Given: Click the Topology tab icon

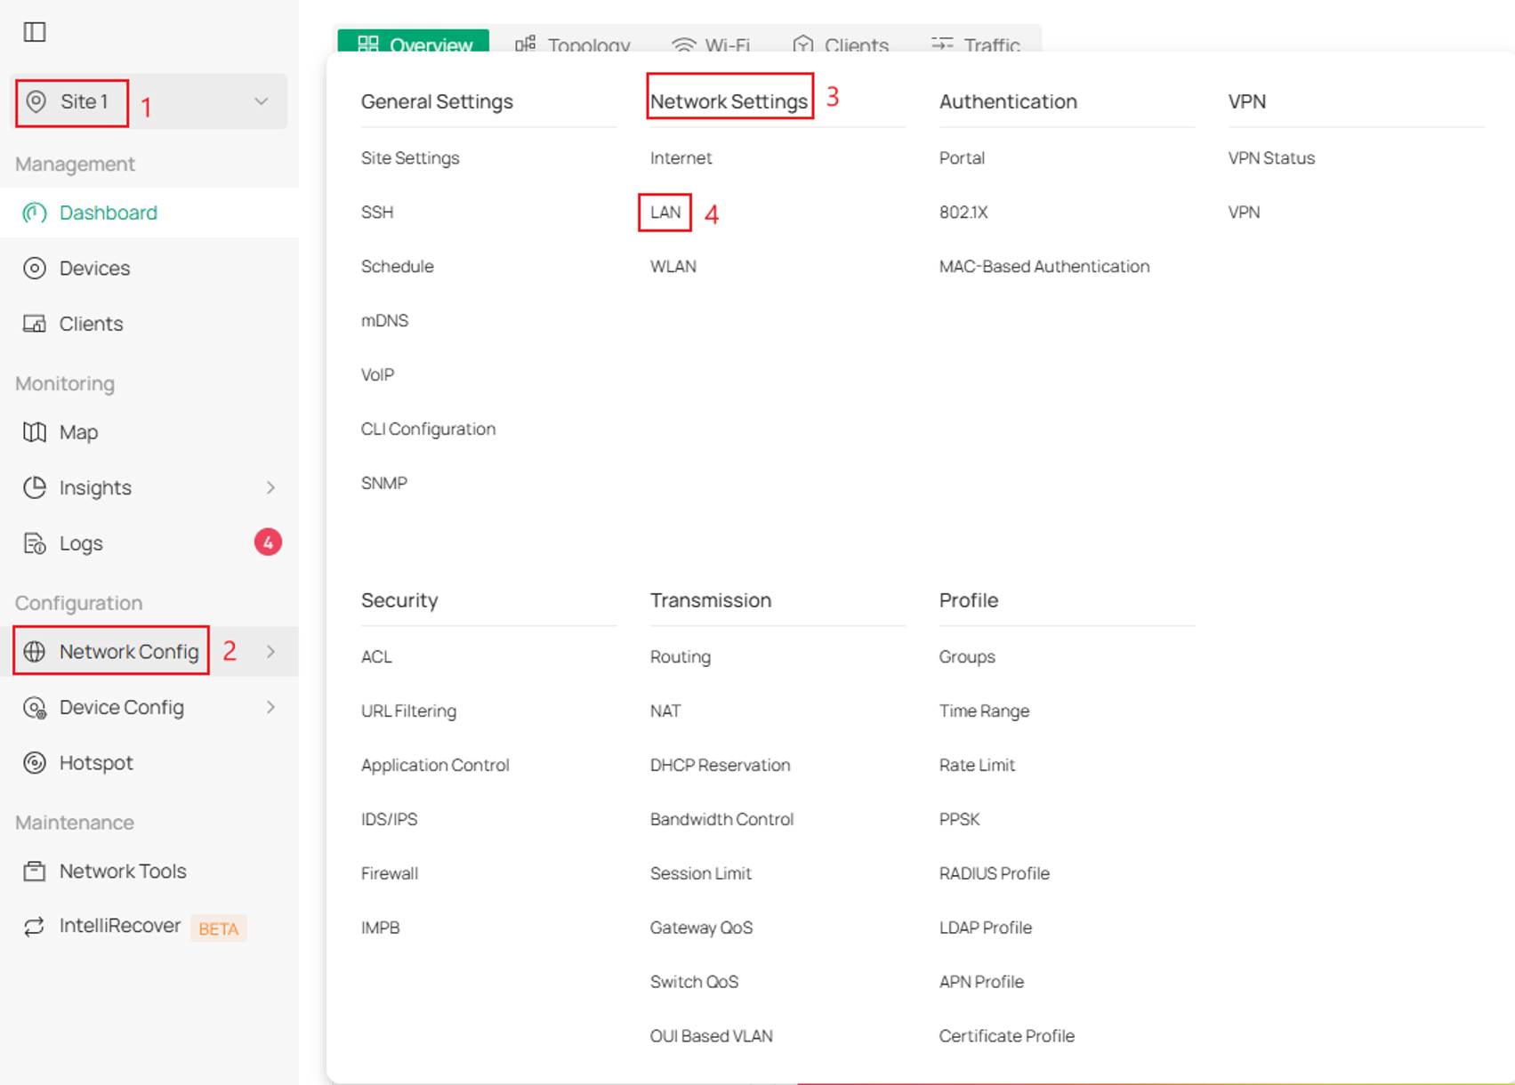Looking at the screenshot, I should pos(526,44).
